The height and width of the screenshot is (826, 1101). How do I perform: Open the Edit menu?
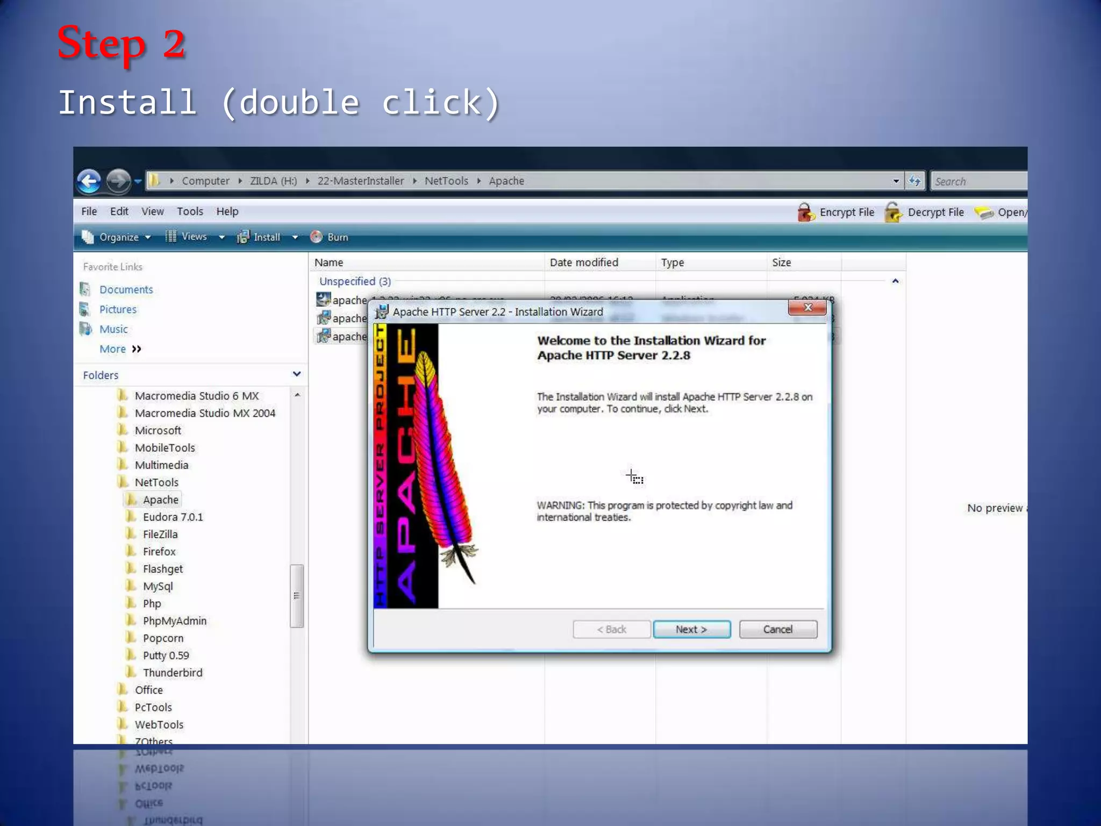pyautogui.click(x=119, y=211)
